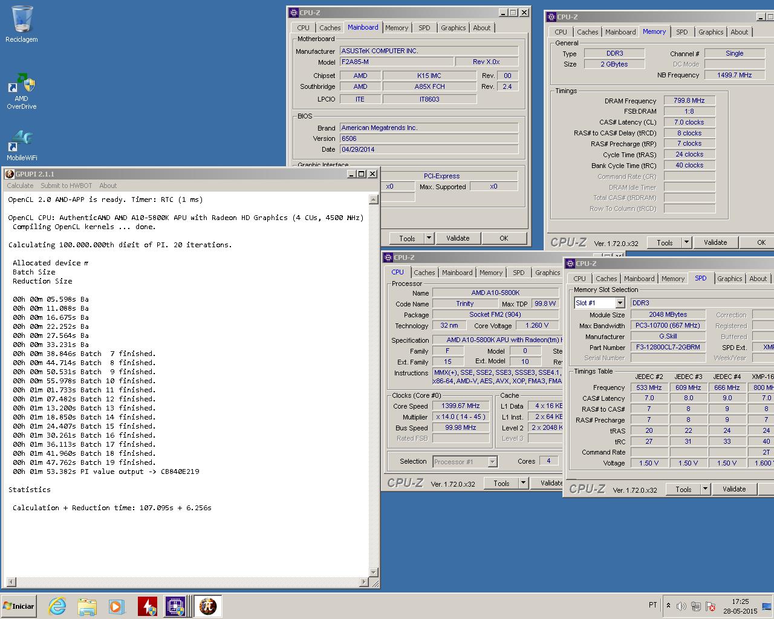Click the show desktop button beside the clock
Viewport: 774px width, 619px height.
pos(767,606)
